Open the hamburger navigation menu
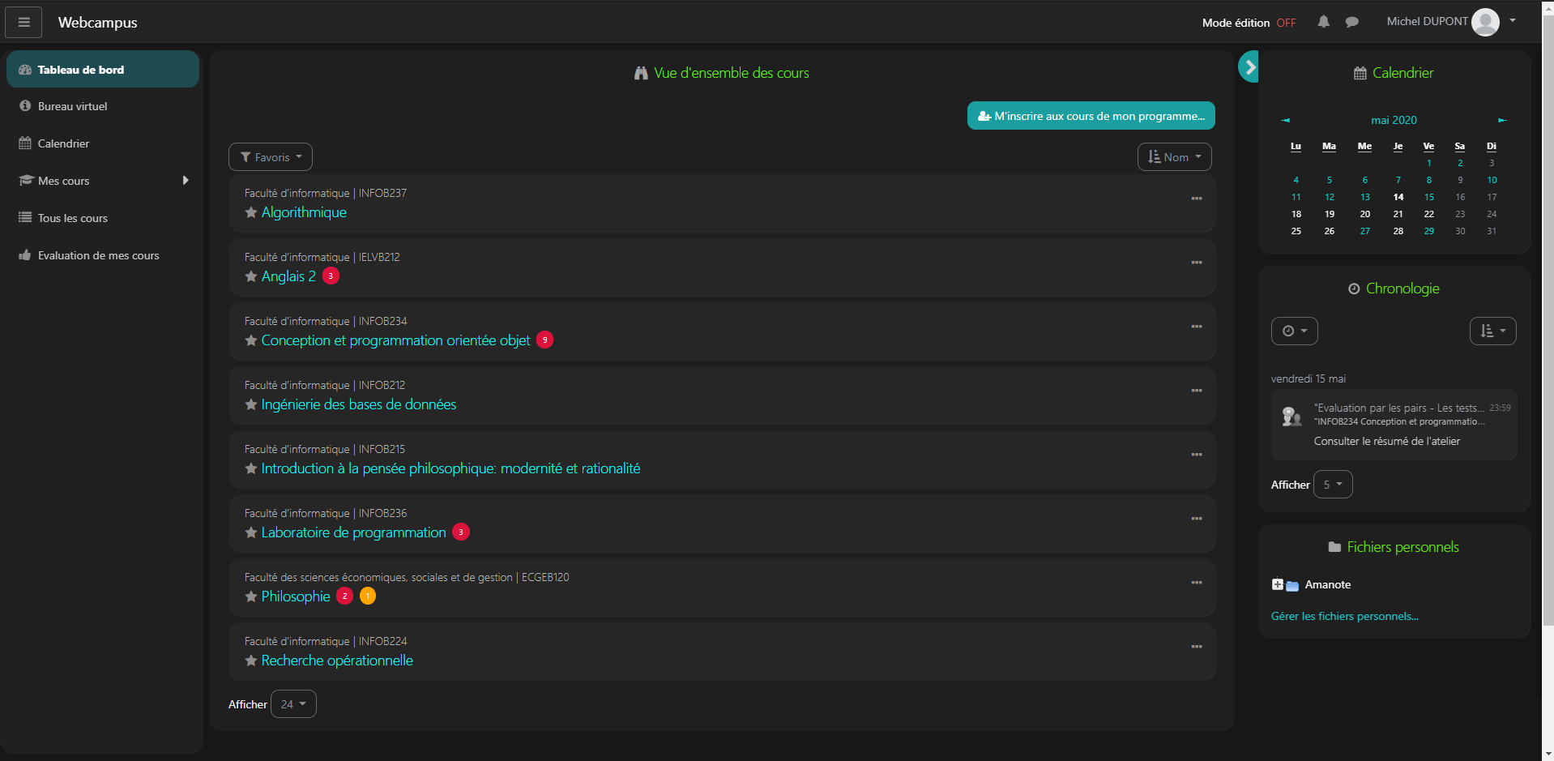 (x=23, y=22)
